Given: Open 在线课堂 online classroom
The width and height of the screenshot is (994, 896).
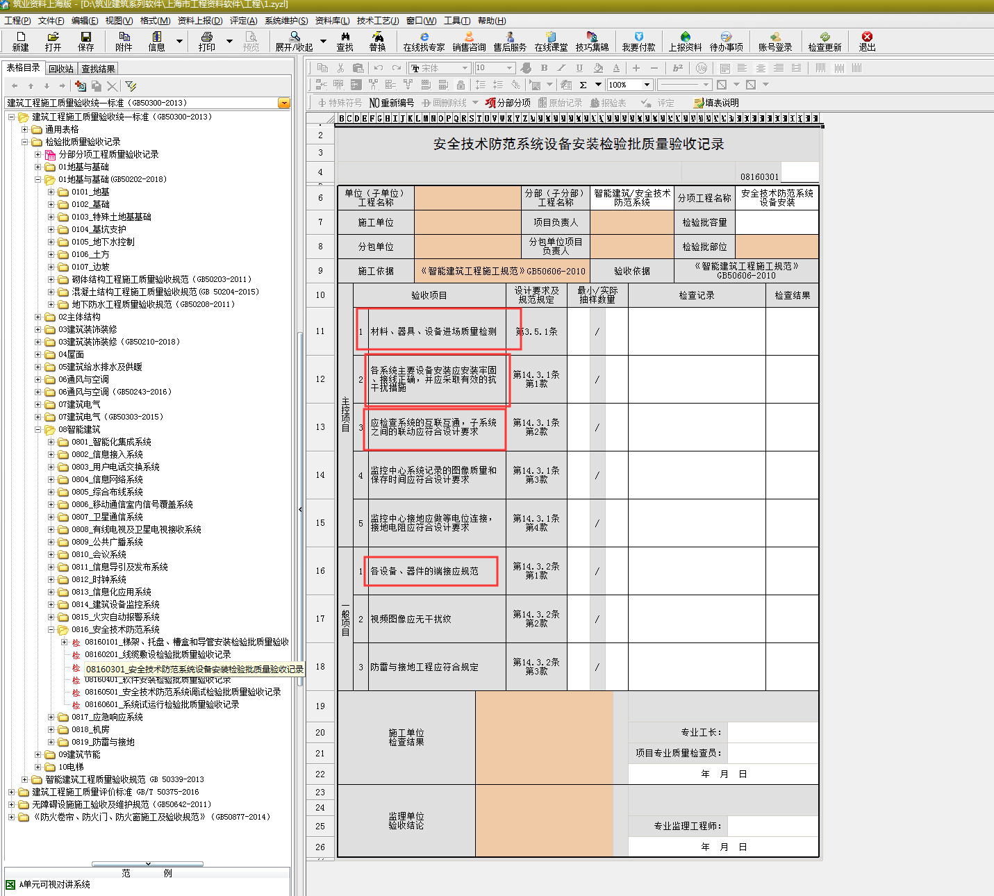Looking at the screenshot, I should coord(551,41).
